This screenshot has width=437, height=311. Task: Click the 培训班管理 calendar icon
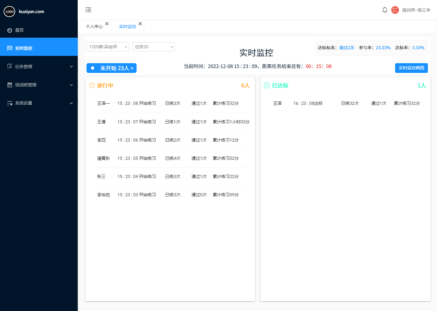10,85
